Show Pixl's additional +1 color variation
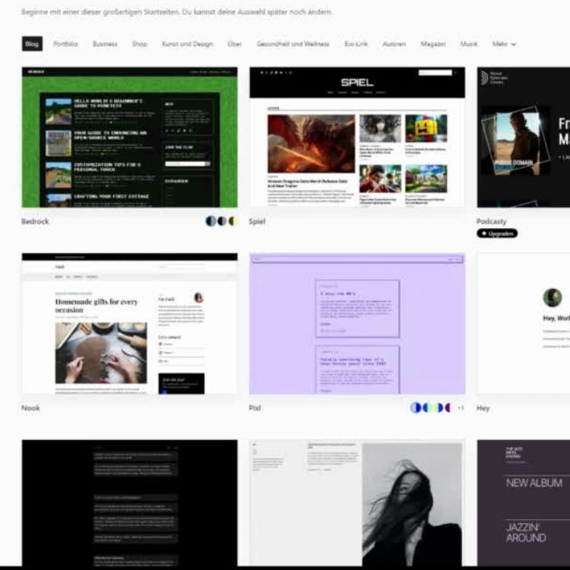The width and height of the screenshot is (570, 570). [461, 408]
